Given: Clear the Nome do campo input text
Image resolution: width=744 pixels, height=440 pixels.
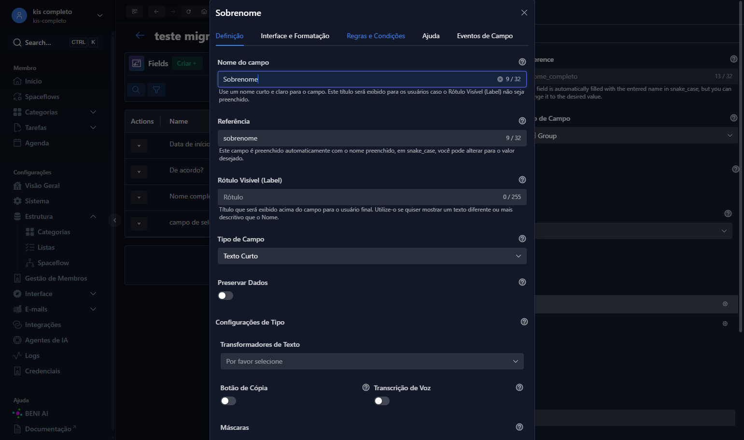Looking at the screenshot, I should point(500,79).
